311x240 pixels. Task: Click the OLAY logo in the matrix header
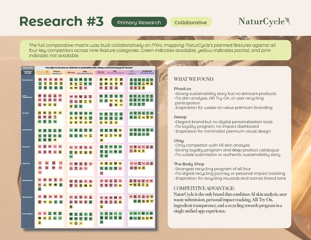point(101,72)
